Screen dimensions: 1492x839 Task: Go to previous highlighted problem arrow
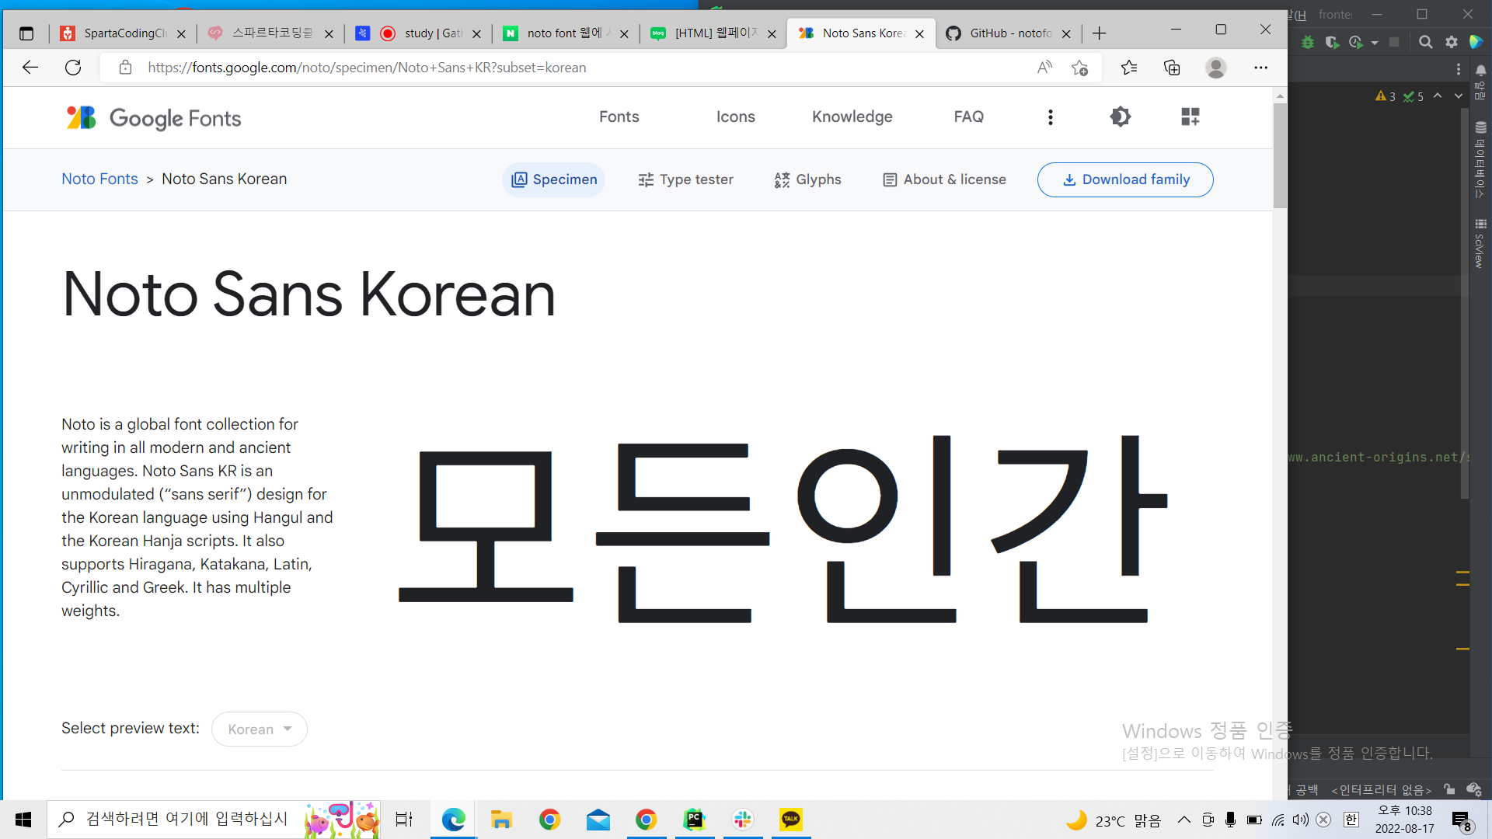[1438, 96]
